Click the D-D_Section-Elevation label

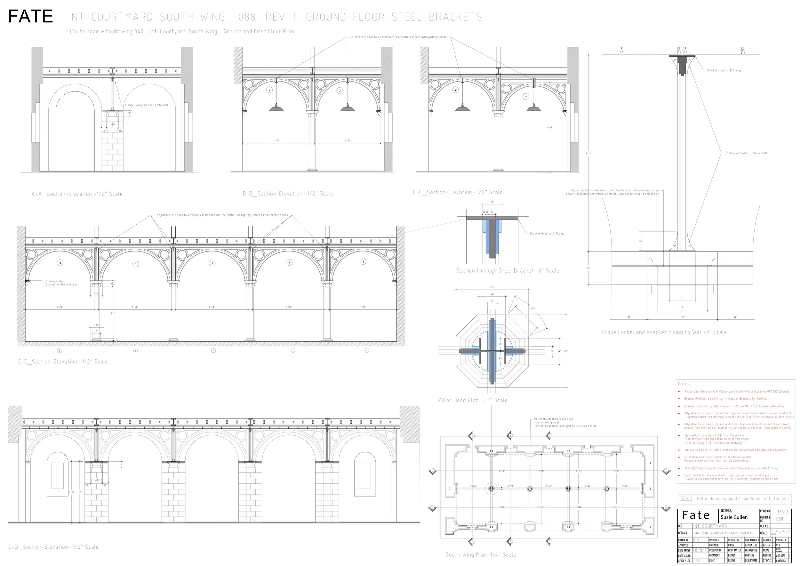click(53, 547)
